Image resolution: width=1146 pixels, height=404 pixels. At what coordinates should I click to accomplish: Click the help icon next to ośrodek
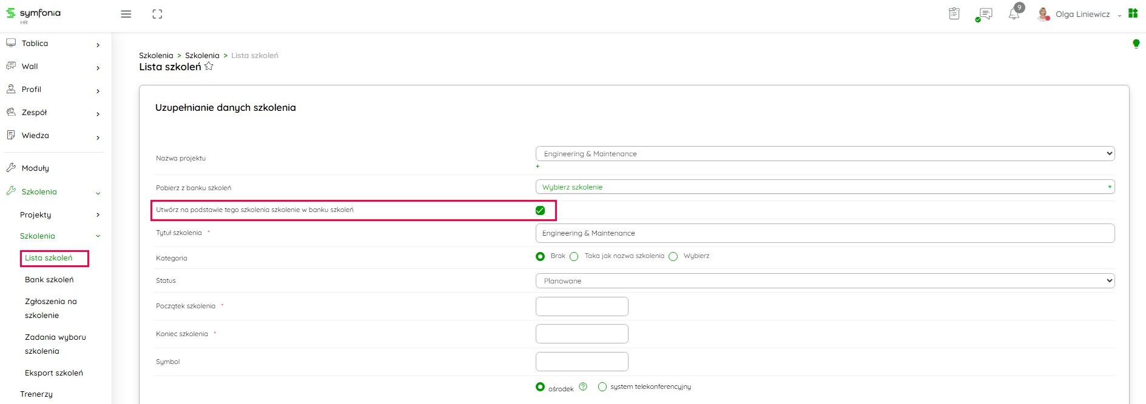point(583,387)
